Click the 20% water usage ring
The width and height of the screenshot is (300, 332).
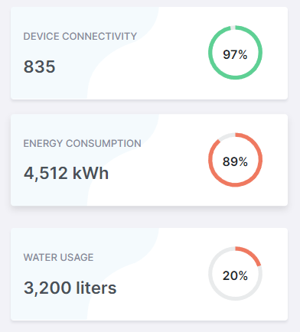click(235, 274)
